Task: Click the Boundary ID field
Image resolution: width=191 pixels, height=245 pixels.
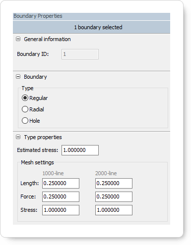Action: (x=80, y=54)
